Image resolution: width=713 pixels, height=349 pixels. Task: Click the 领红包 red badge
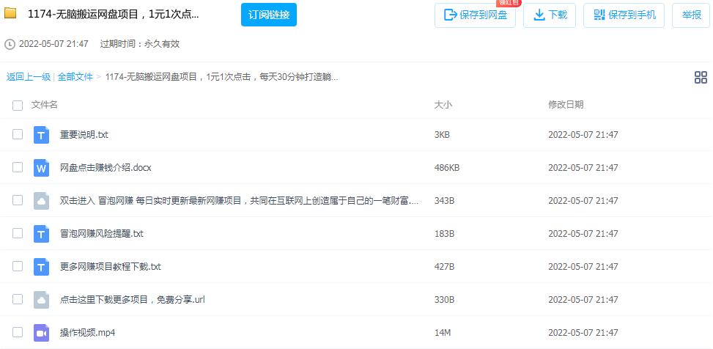tap(509, 3)
